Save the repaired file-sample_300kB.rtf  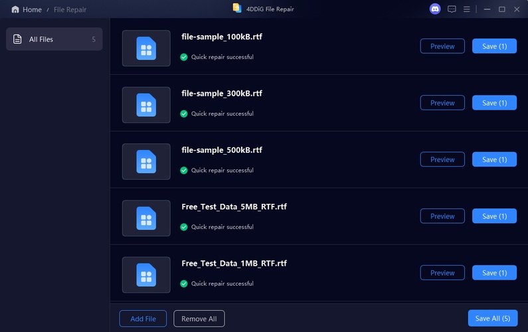(494, 103)
